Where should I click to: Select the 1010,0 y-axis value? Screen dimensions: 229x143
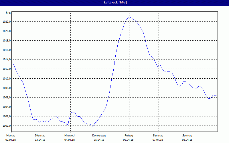pos(6,78)
